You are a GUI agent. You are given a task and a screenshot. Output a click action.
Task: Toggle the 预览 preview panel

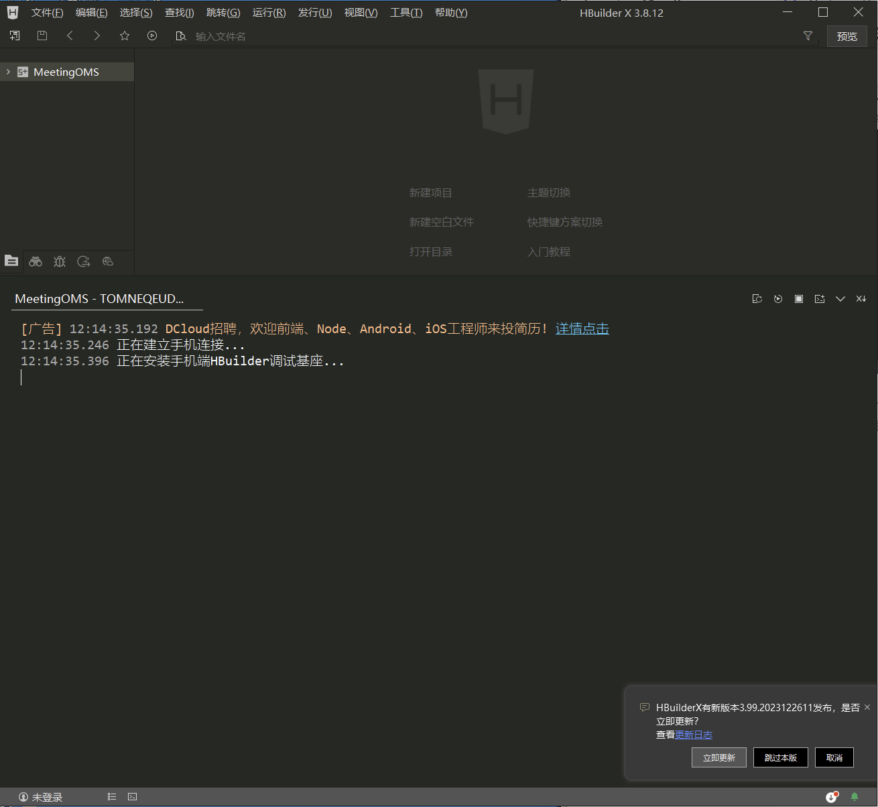click(x=846, y=36)
